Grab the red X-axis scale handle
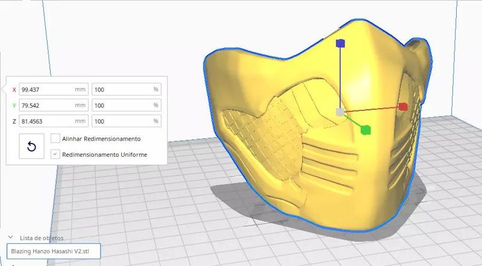Image resolution: width=482 pixels, height=266 pixels. point(403,107)
